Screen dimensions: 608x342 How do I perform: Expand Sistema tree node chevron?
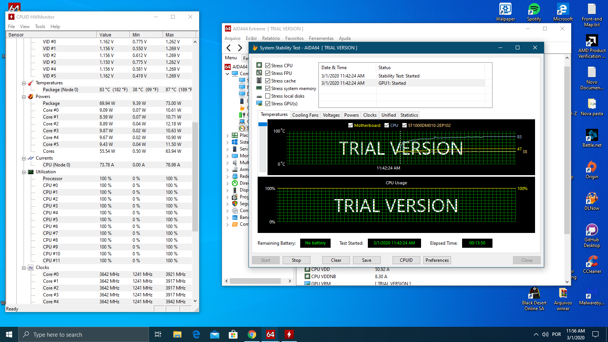228,142
